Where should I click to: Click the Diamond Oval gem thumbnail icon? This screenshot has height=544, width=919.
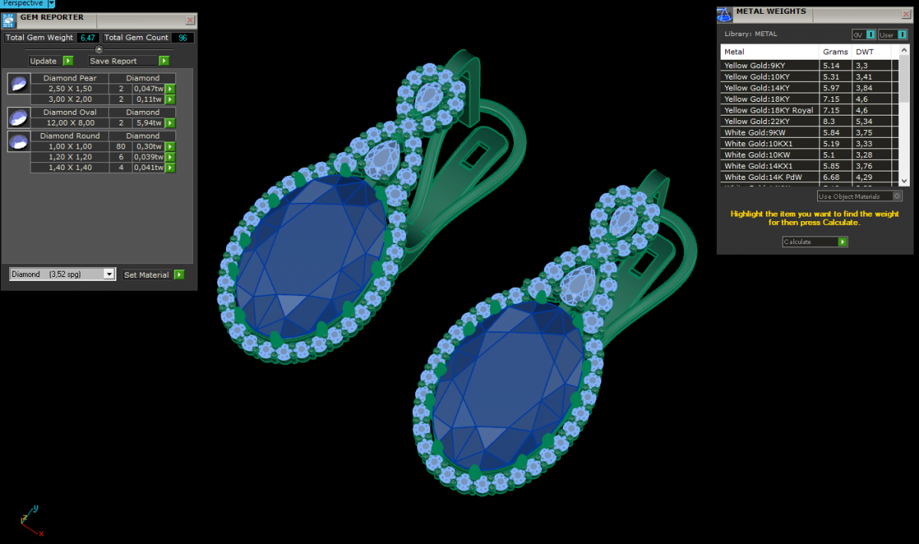coord(18,117)
